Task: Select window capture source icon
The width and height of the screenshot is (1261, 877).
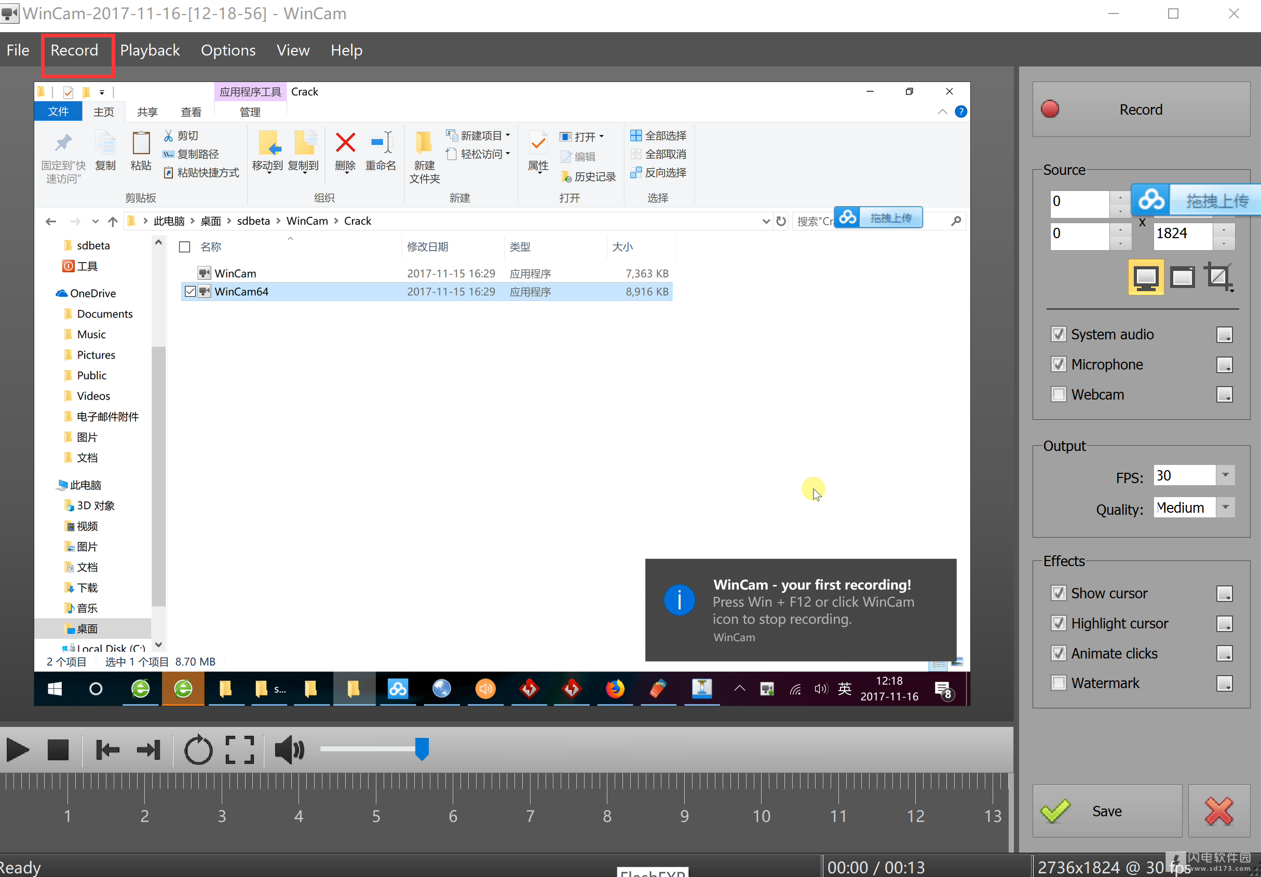Action: tap(1183, 277)
